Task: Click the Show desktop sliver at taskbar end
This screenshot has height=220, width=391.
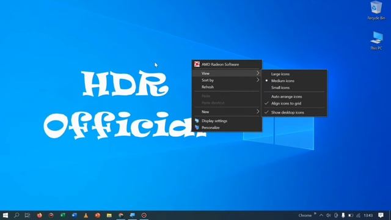Action: 390,215
